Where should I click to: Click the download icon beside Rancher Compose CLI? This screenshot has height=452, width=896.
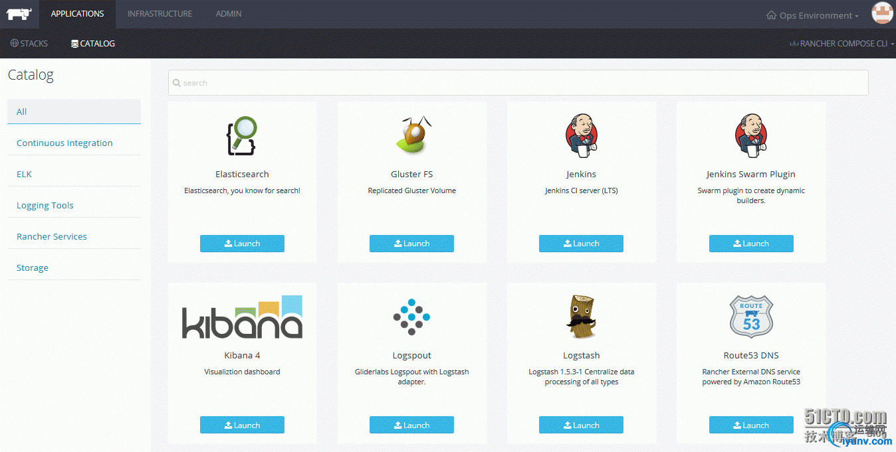pos(794,44)
